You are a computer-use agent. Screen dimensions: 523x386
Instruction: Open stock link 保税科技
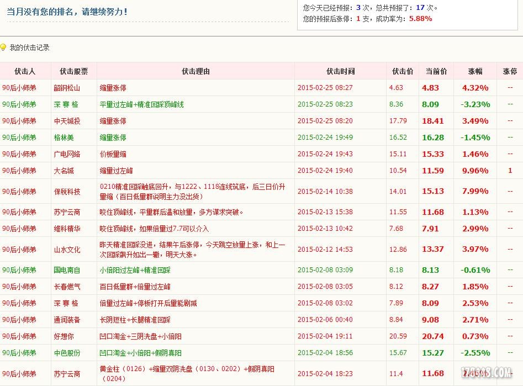(67, 192)
